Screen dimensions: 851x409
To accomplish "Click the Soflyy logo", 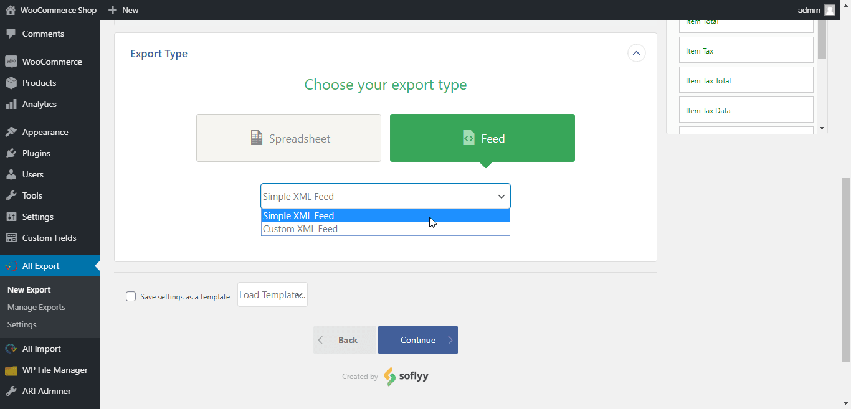I will (x=406, y=376).
